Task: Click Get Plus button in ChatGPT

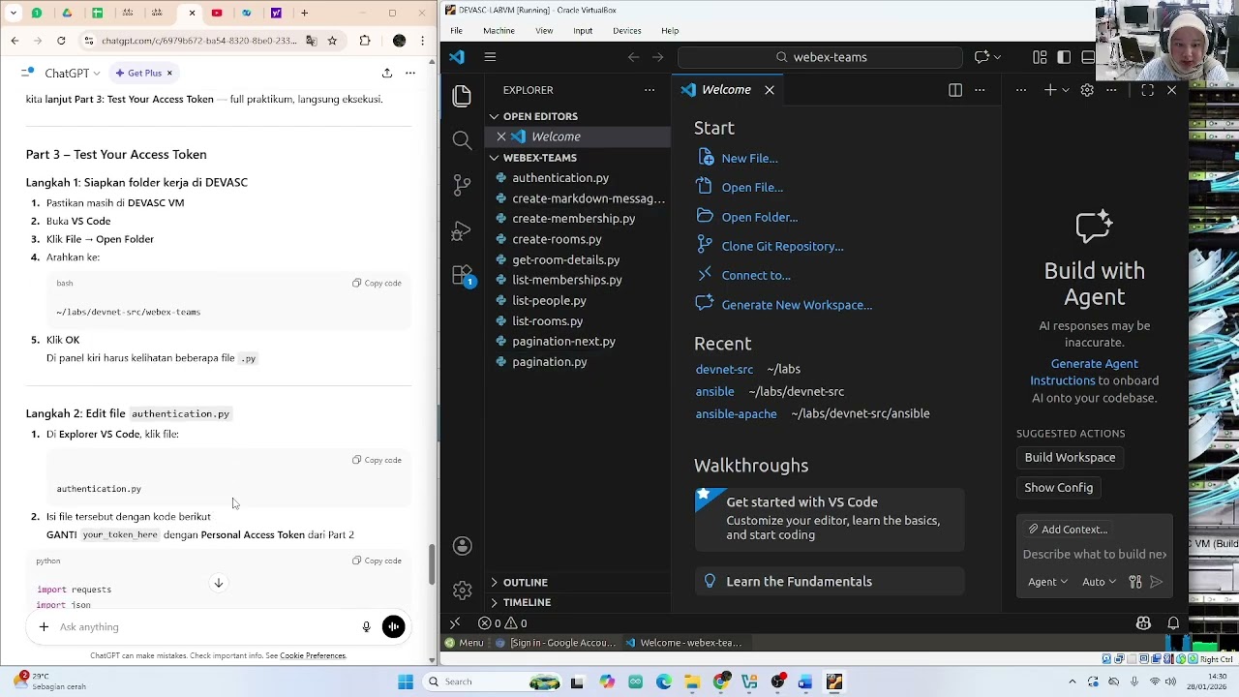Action: 144,73
